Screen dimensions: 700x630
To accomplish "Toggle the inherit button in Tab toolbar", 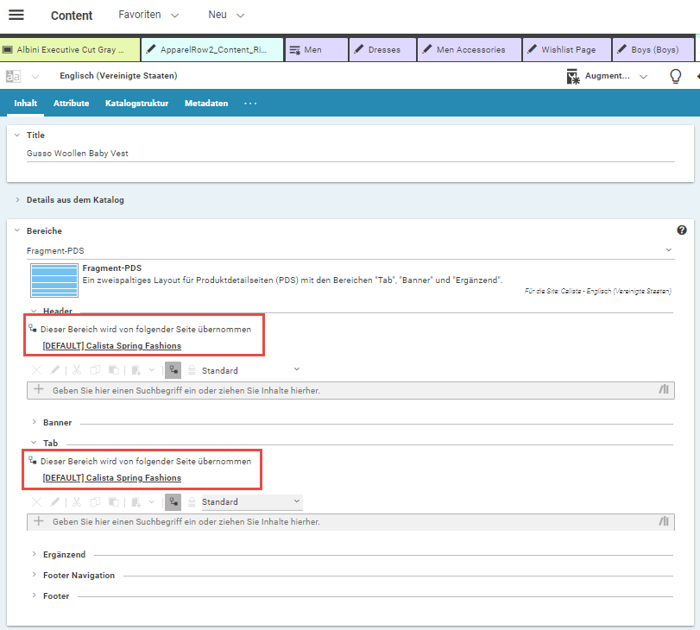I will [173, 501].
